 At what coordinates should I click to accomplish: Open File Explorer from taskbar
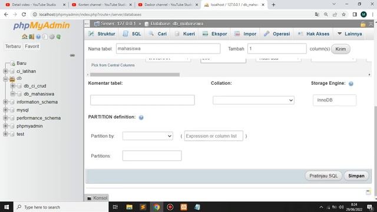tap(130, 207)
